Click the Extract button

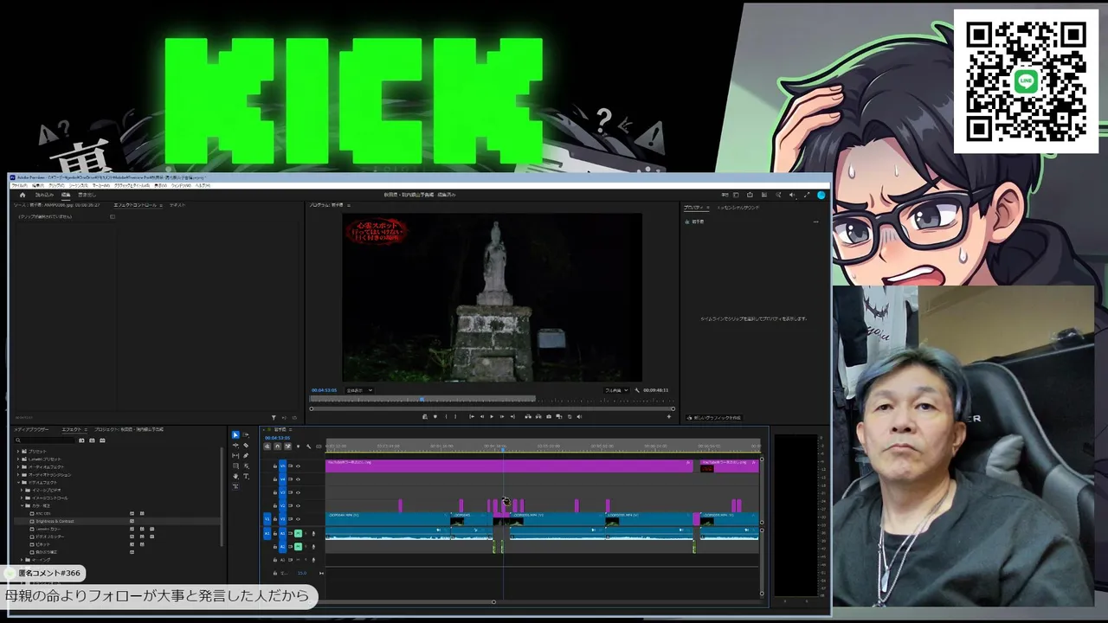click(538, 416)
